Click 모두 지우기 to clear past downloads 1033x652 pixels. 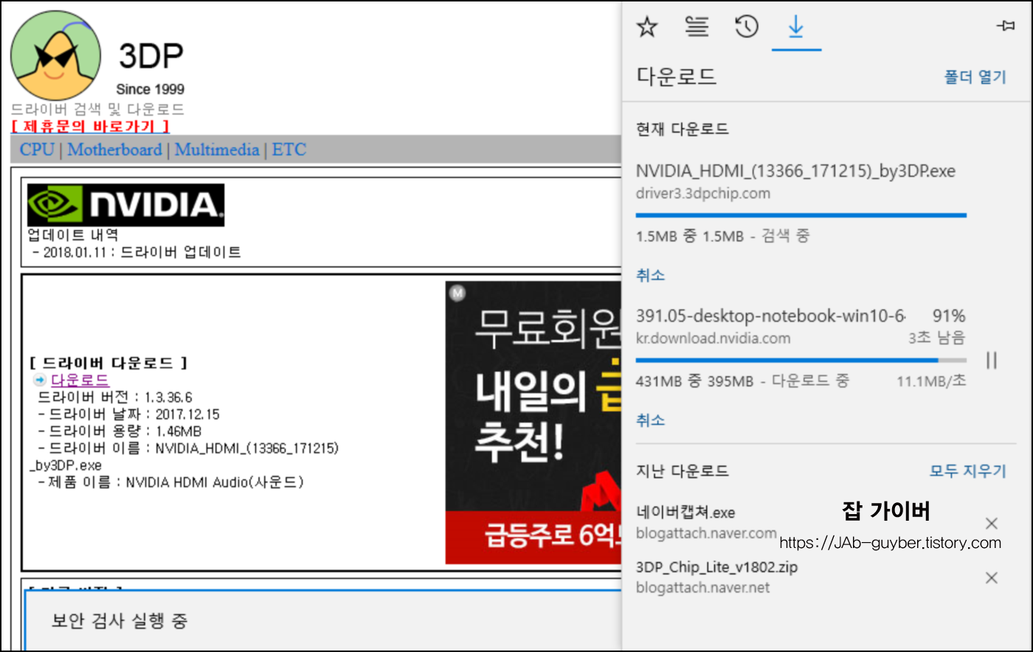[x=967, y=471]
